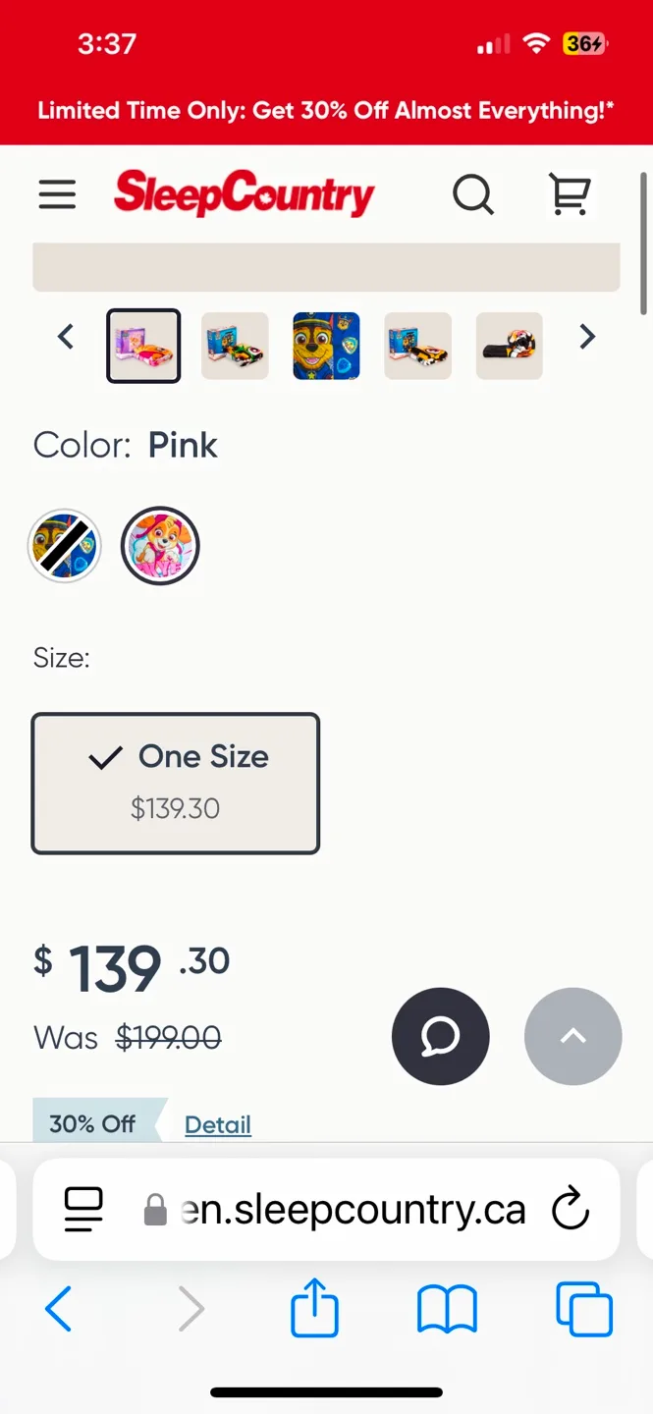Viewport: 653px width, 1414px height.
Task: Select the One Size option
Action: [x=176, y=783]
